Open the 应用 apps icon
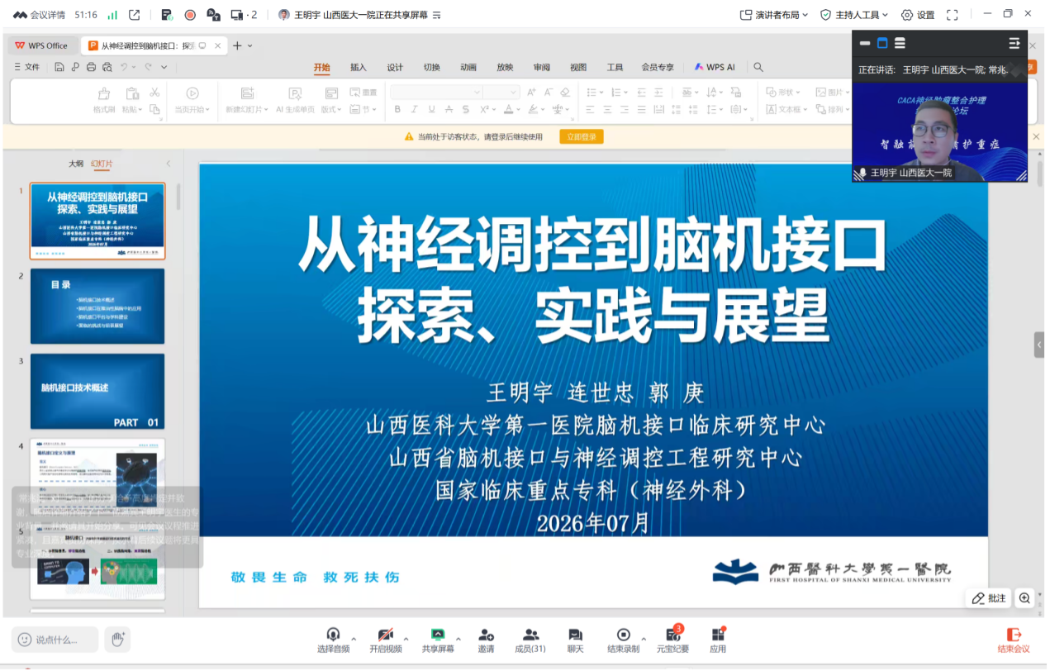The height and width of the screenshot is (671, 1050). [x=718, y=640]
